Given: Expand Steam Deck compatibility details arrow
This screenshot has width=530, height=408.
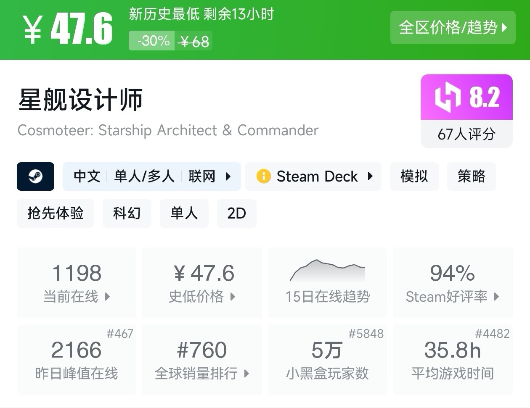Looking at the screenshot, I should [x=370, y=176].
